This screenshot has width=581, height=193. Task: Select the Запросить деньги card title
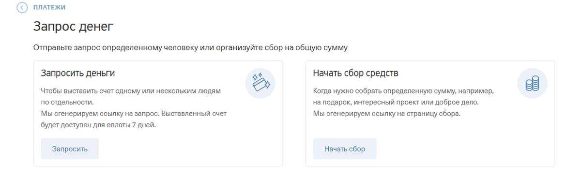coord(78,73)
